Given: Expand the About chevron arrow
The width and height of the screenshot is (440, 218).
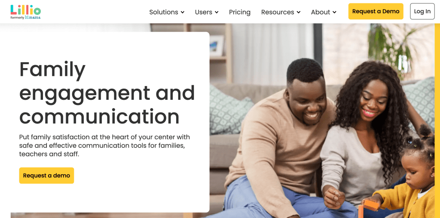Looking at the screenshot, I should [334, 12].
